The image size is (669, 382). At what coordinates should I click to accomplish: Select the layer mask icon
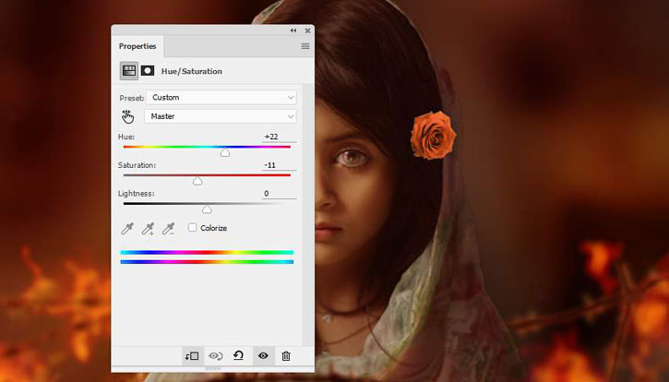pos(148,70)
